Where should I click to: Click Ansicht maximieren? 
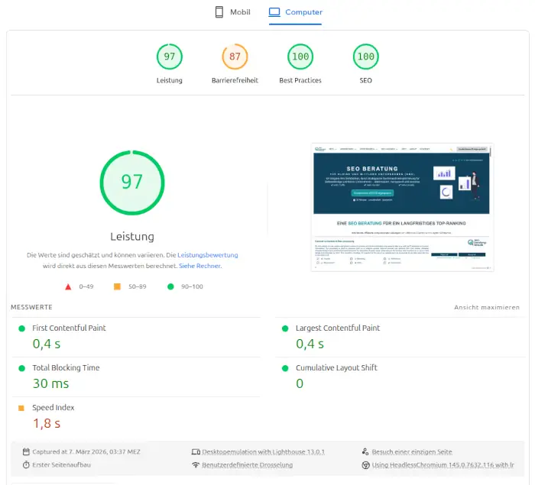click(x=487, y=307)
